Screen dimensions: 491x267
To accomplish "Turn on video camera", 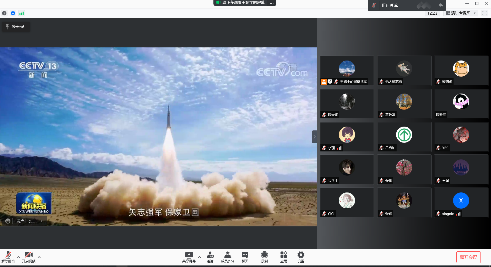I will click(x=28, y=257).
